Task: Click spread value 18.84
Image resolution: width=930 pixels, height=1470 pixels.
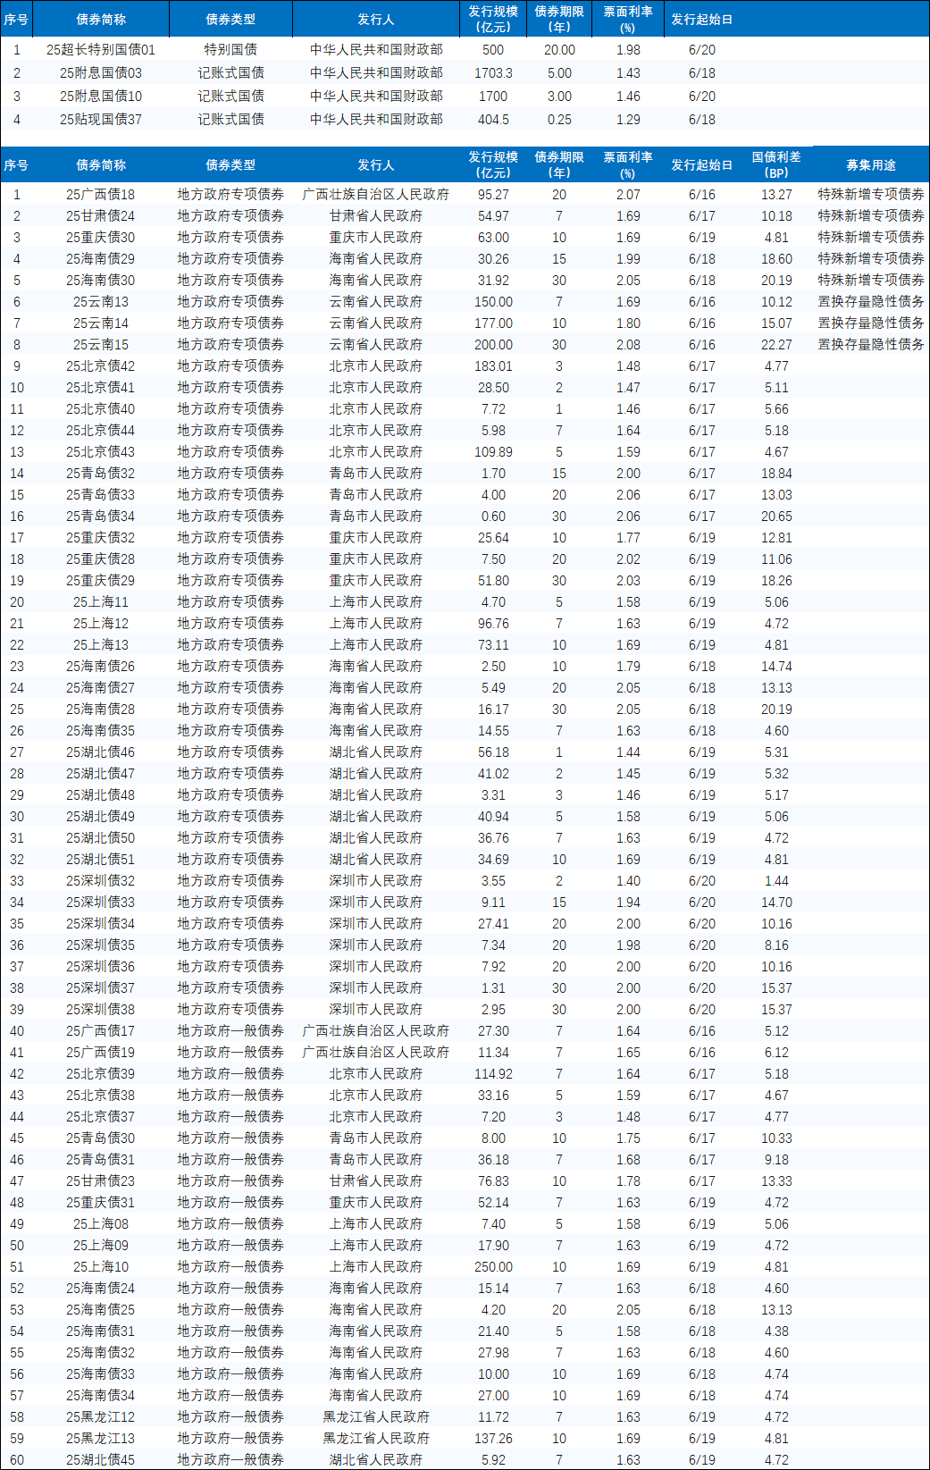Action: pos(776,474)
